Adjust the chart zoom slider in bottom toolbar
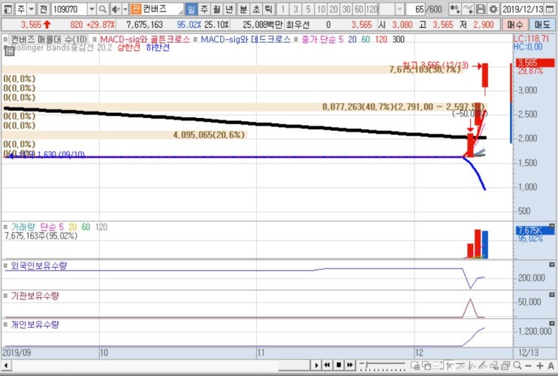 pyautogui.click(x=382, y=365)
